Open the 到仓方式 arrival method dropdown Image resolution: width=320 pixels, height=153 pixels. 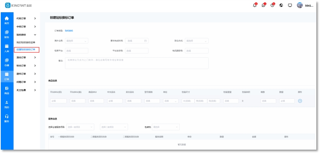[196, 40]
